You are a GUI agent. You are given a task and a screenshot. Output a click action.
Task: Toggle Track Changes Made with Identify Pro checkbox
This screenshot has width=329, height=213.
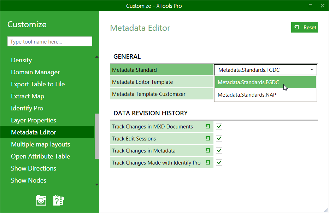(219, 162)
